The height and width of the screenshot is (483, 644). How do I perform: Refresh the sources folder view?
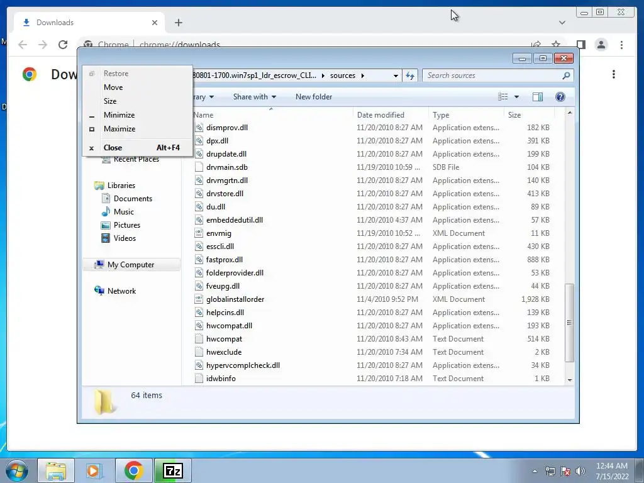(x=410, y=75)
